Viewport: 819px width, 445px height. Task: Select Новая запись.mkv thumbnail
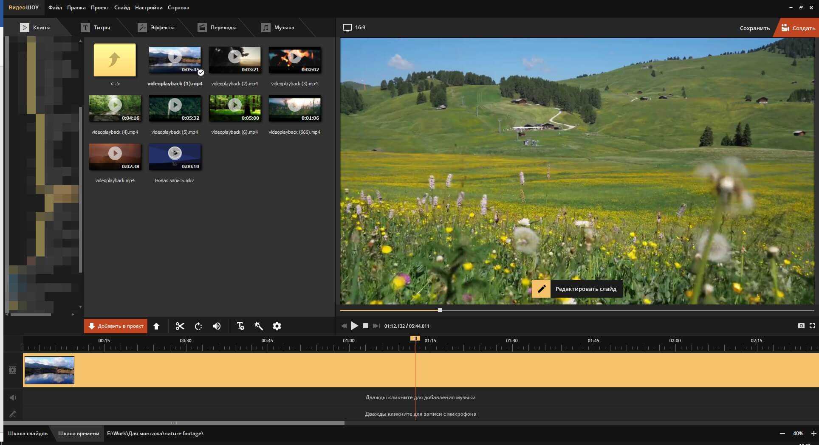click(x=175, y=157)
